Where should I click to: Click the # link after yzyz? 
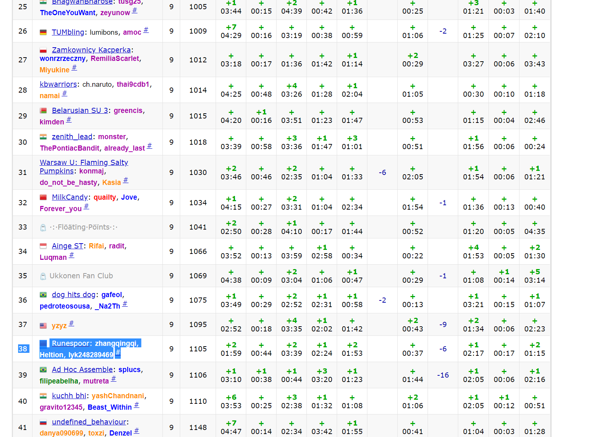coord(71,323)
